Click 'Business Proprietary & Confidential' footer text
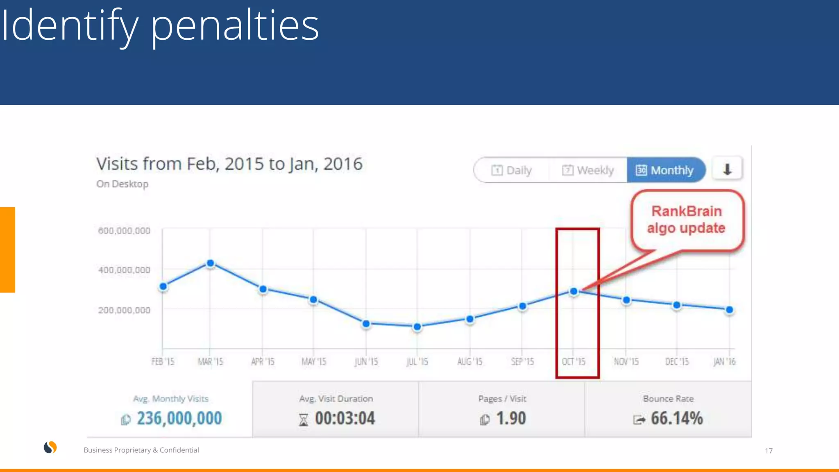The width and height of the screenshot is (839, 472). [x=141, y=450]
